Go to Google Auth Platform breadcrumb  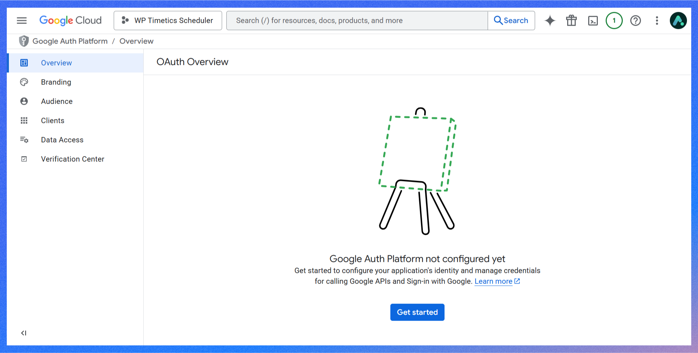(70, 41)
